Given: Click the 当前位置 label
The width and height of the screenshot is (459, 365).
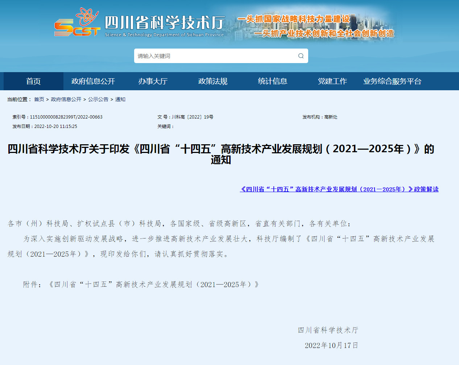Looking at the screenshot, I should 19,99.
